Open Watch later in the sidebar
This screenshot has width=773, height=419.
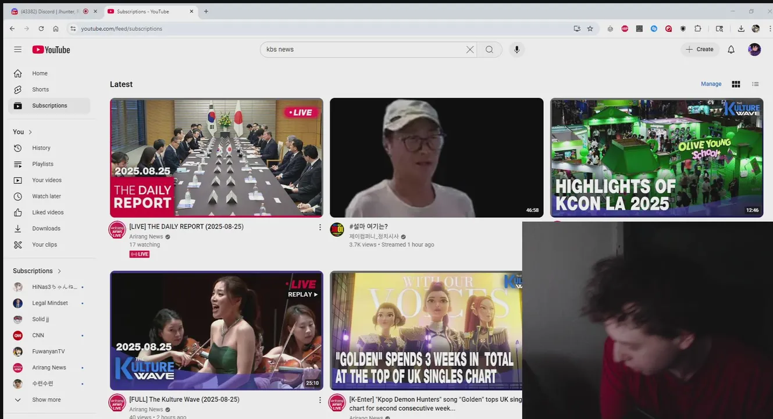pyautogui.click(x=49, y=196)
